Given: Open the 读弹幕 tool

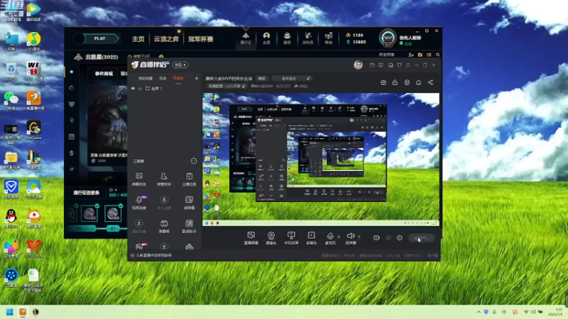Looking at the screenshot, I should (189, 203).
